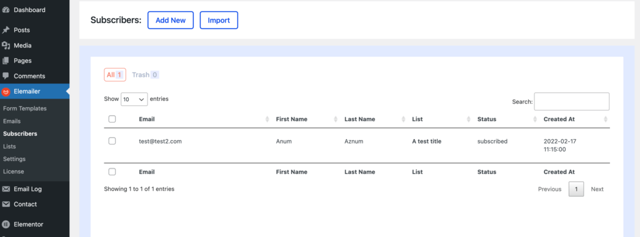Click the Next pagination link
This screenshot has height=237, width=640.
(x=597, y=190)
